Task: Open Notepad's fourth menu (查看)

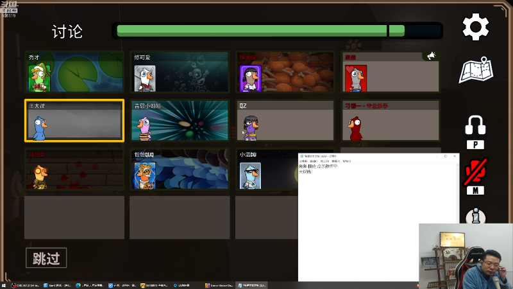Action: 335,161
